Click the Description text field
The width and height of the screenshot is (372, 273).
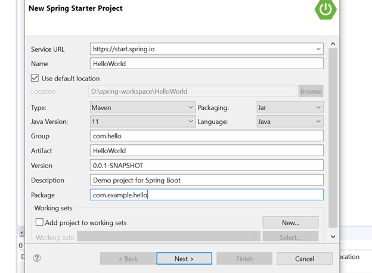coord(206,180)
